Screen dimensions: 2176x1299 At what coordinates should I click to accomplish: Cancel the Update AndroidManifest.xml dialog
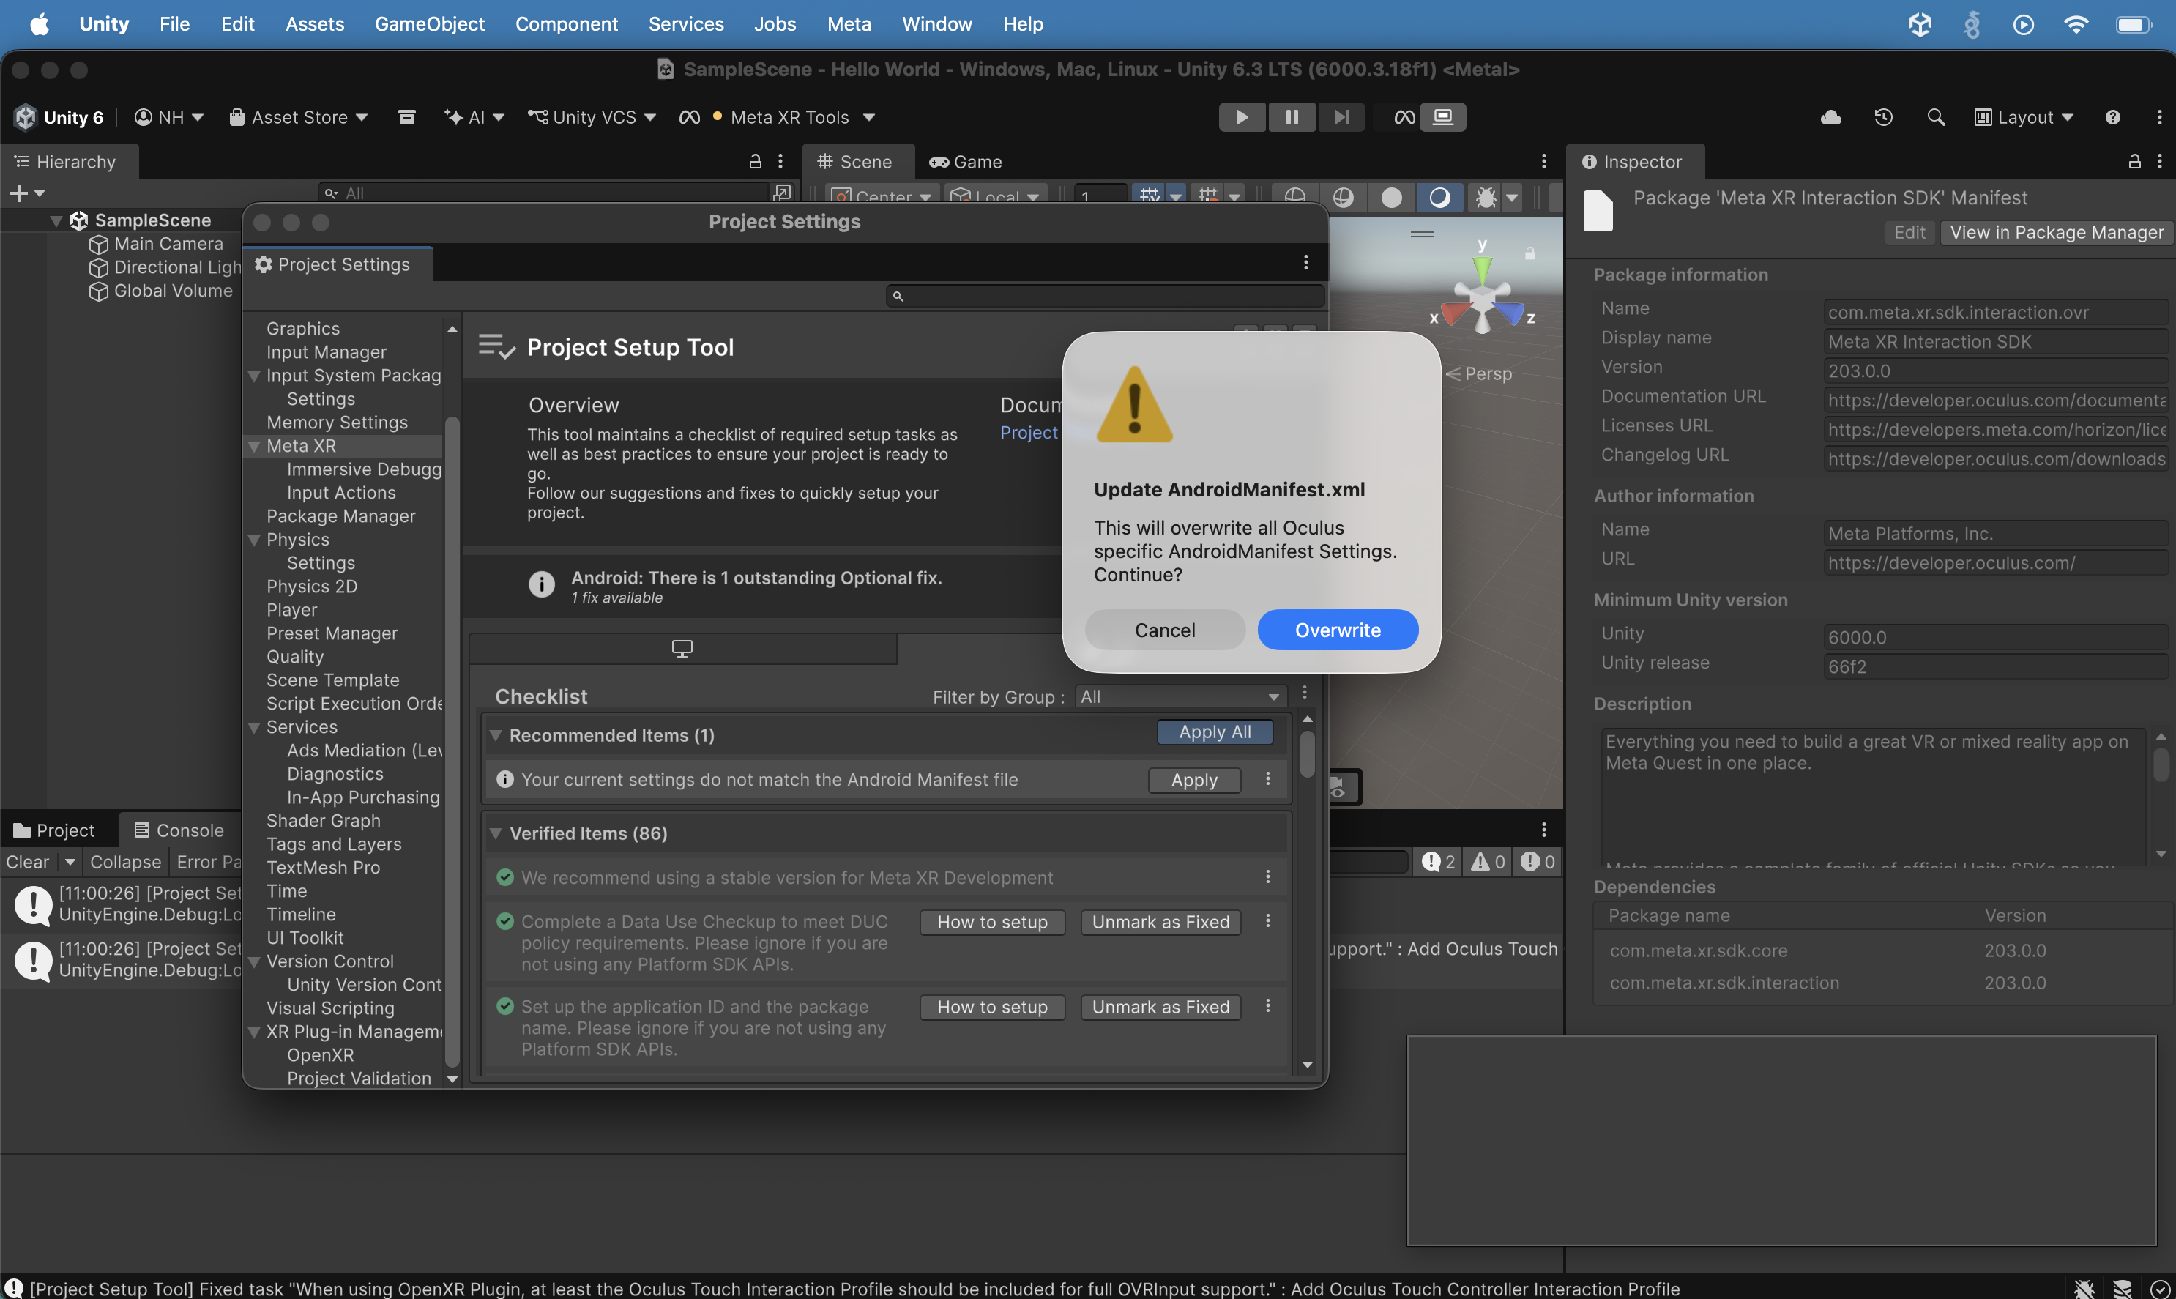[x=1164, y=630]
